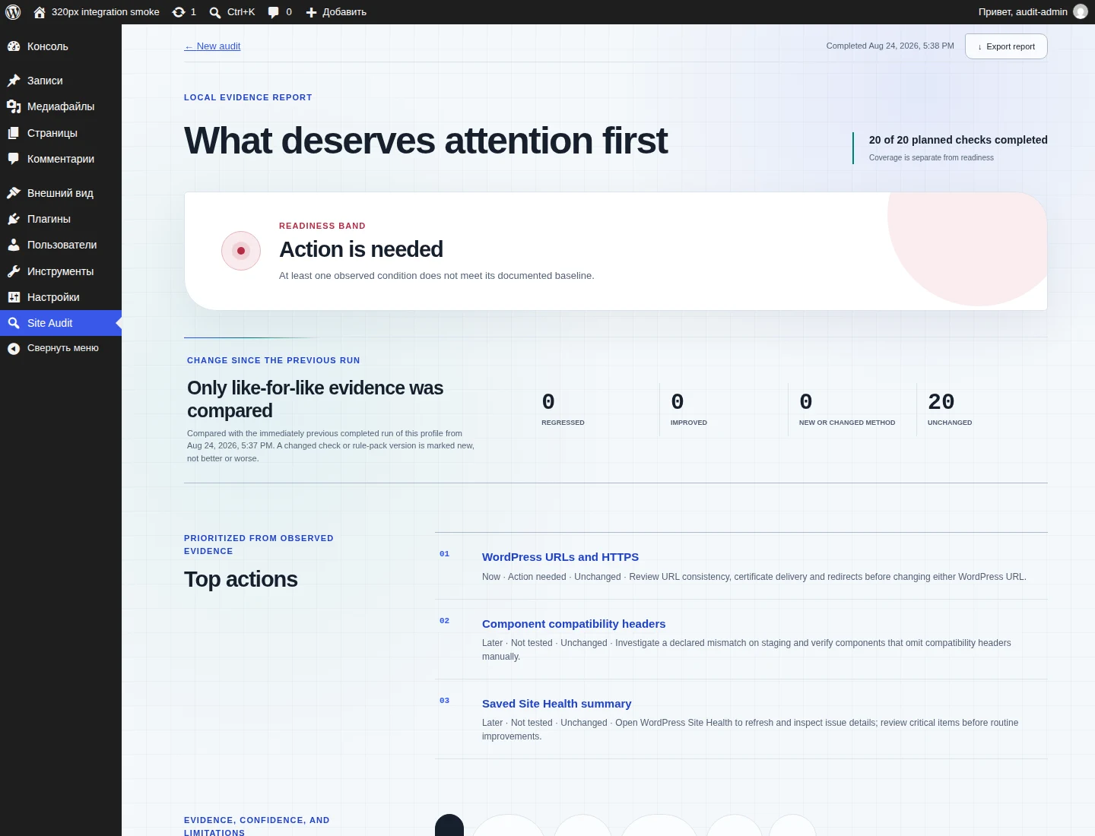Open Инструменты menu item
This screenshot has width=1095, height=836.
[x=61, y=271]
